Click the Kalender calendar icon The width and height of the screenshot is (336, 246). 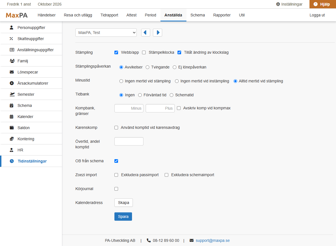pos(11,117)
